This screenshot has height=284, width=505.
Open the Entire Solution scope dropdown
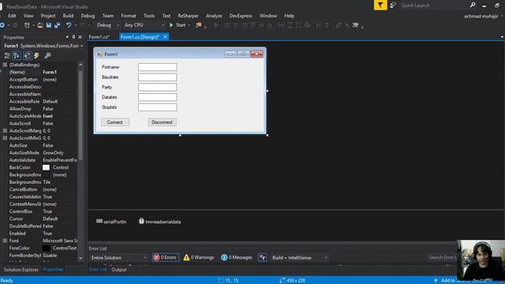pos(118,258)
